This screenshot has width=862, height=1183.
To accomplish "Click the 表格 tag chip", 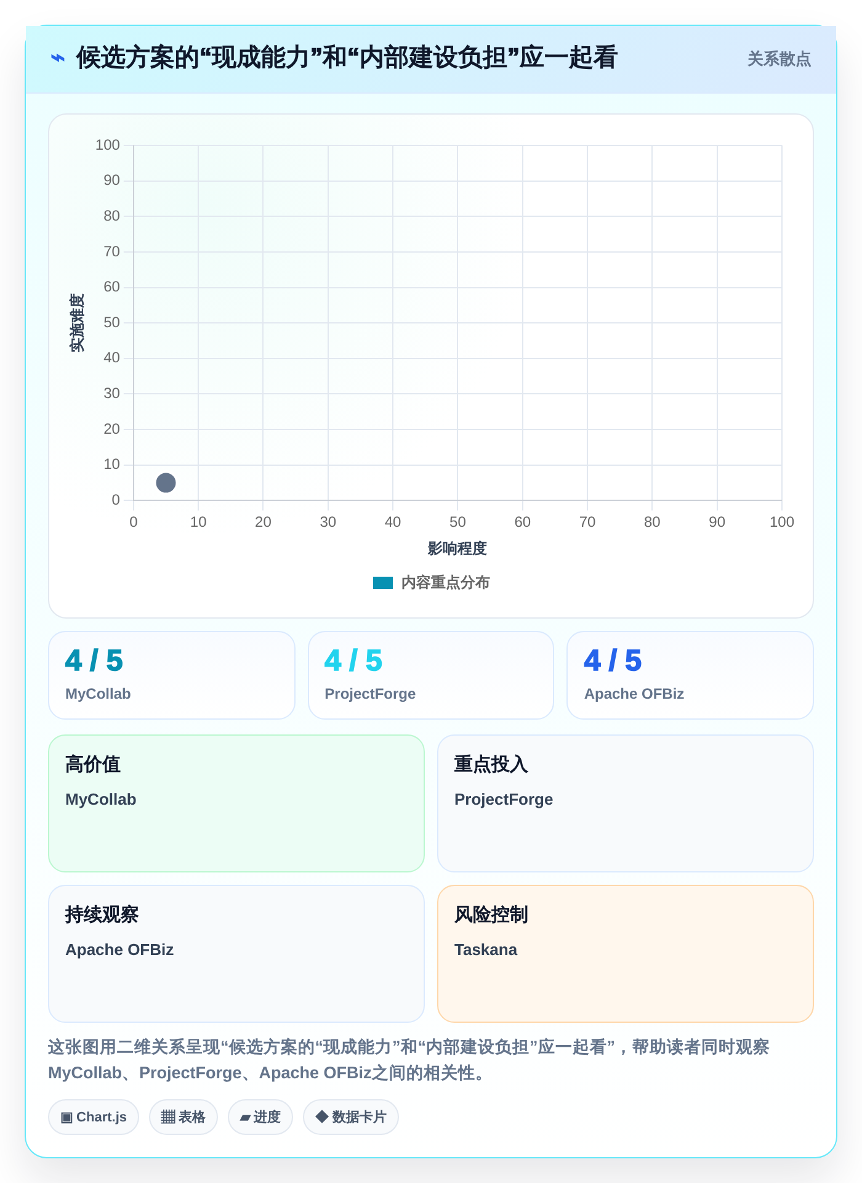I will click(183, 1117).
